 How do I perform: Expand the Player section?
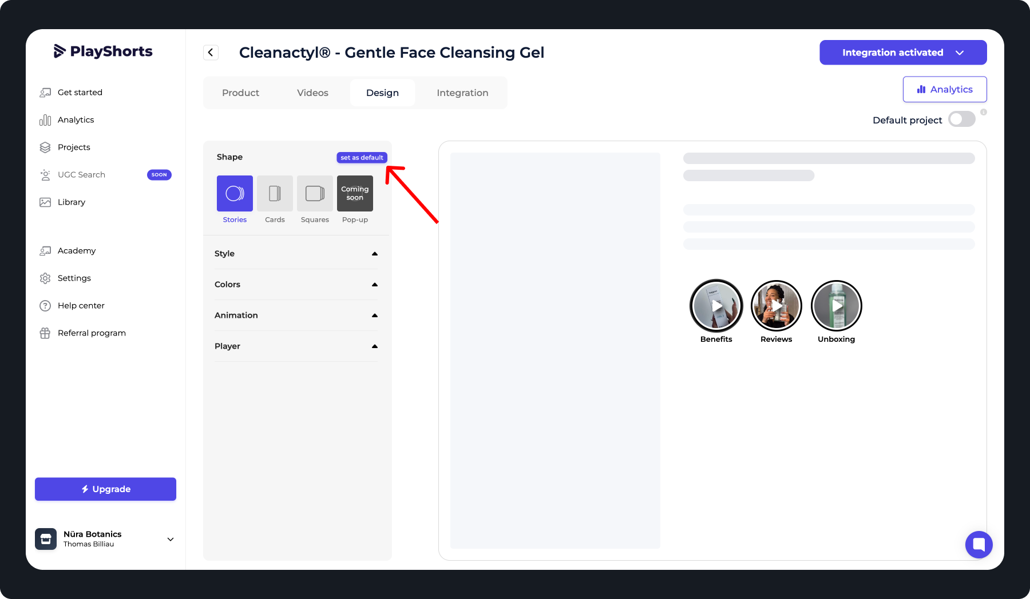(x=296, y=346)
